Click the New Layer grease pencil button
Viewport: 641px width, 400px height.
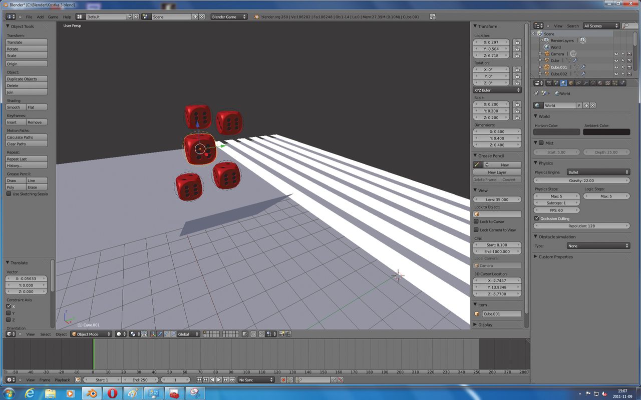coord(497,172)
